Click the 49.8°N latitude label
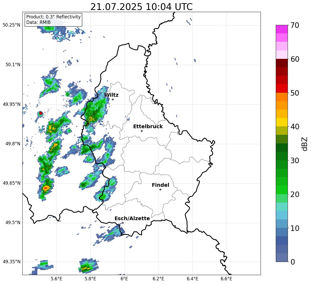The width and height of the screenshot is (311, 284). pyautogui.click(x=13, y=144)
